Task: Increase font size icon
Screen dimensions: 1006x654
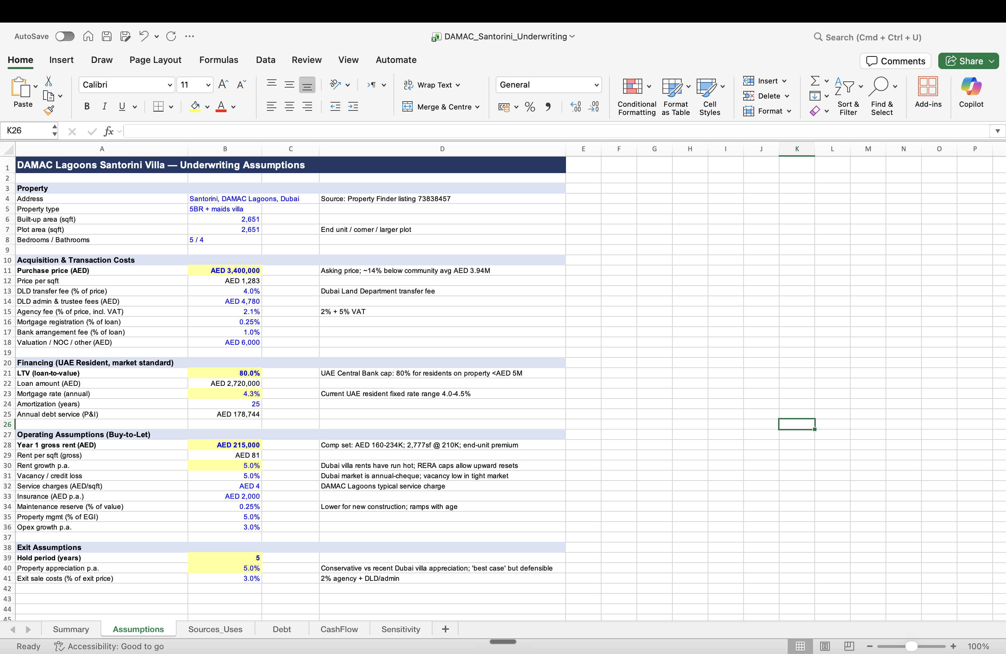Action: pyautogui.click(x=223, y=84)
